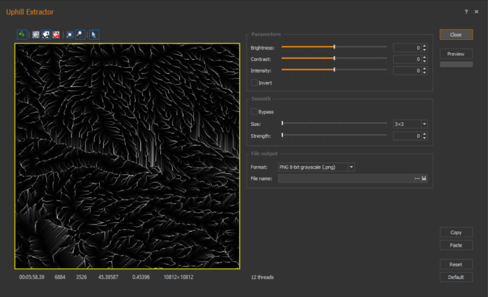Select the arrow pointer tool
This screenshot has height=297, width=488.
click(94, 34)
